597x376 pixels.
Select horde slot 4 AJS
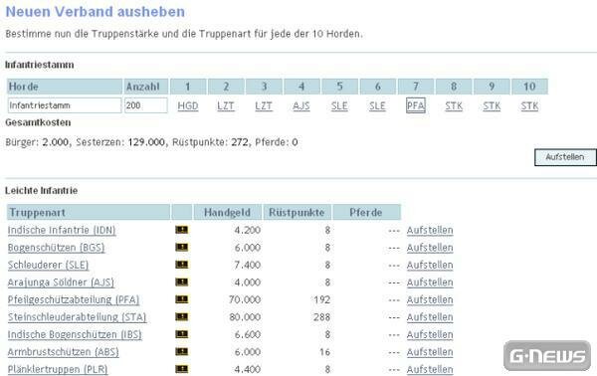(301, 105)
